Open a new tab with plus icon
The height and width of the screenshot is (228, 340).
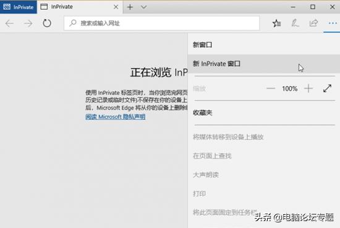click(x=130, y=7)
